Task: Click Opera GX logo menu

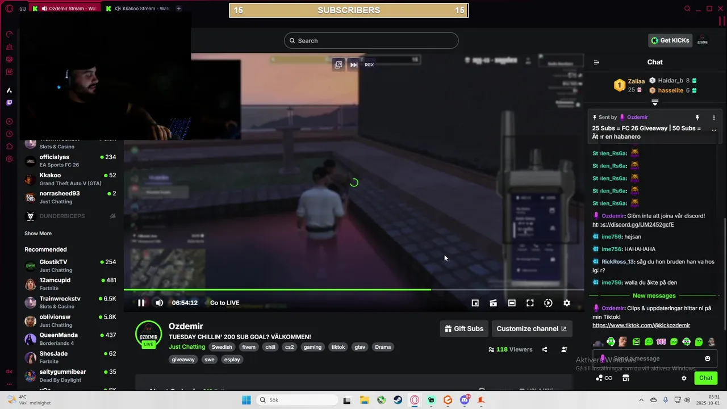Action: 9,9
